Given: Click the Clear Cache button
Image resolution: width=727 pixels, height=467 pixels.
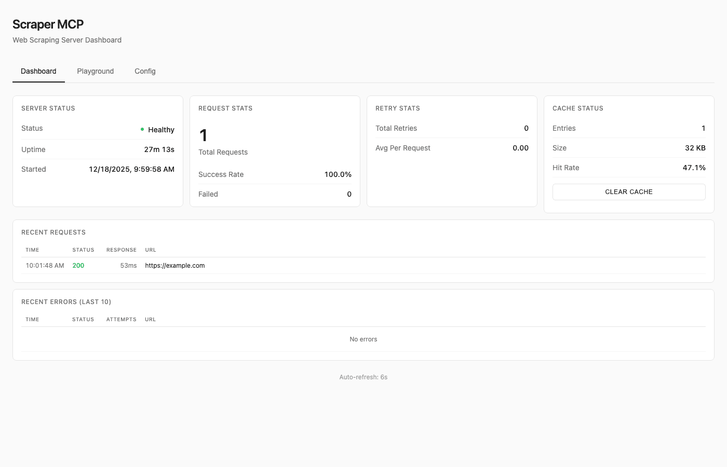Looking at the screenshot, I should (628, 191).
